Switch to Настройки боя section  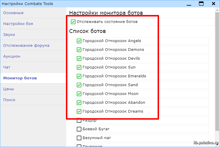click(x=18, y=24)
